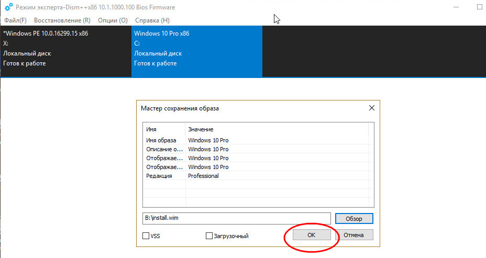Maximize the Dism++ window
The image size is (486, 258).
point(480,7)
